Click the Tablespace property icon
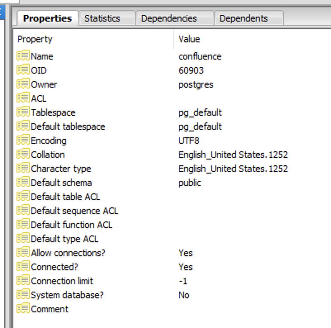The height and width of the screenshot is (328, 331). [x=23, y=112]
